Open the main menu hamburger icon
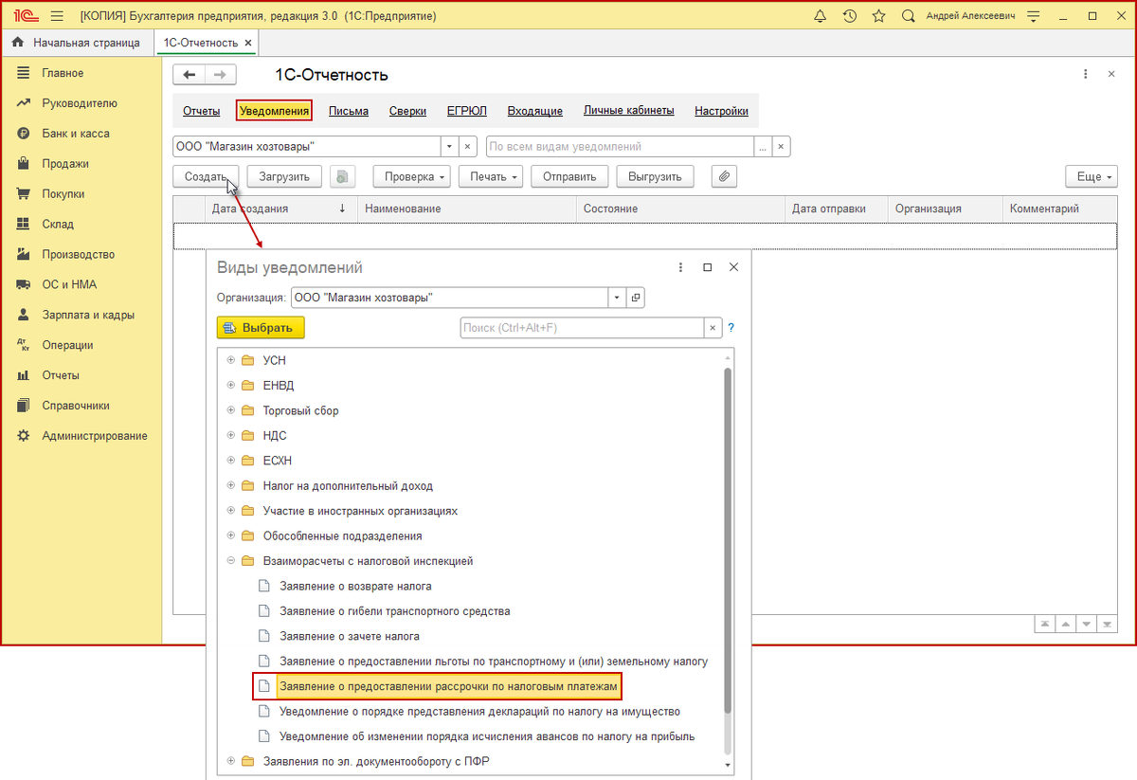 (56, 16)
